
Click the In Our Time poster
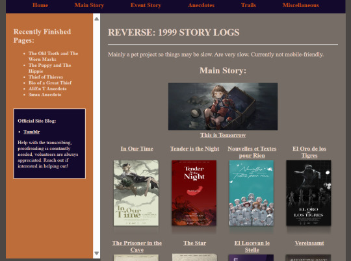point(136,193)
